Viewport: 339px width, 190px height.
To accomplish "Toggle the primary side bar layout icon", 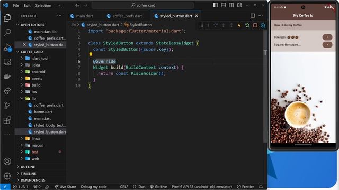I will [216, 5].
